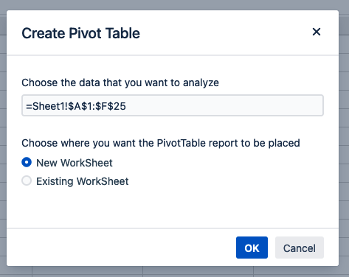The width and height of the screenshot is (349, 277).
Task: Dismiss dialog using the grey Cancel button
Action: [x=300, y=248]
